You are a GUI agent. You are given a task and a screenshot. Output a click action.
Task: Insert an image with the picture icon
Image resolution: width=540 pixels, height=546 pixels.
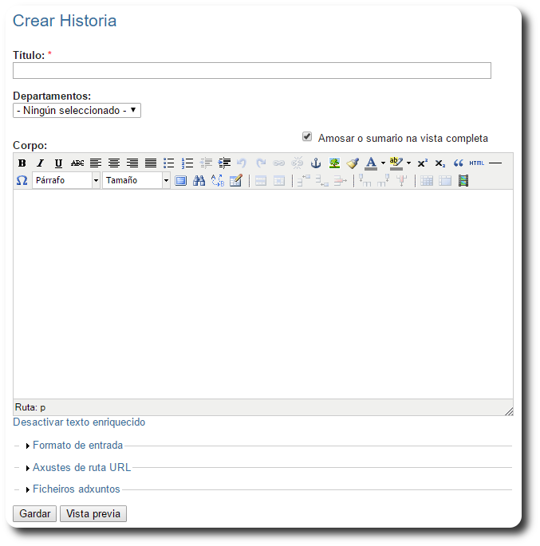tap(334, 163)
